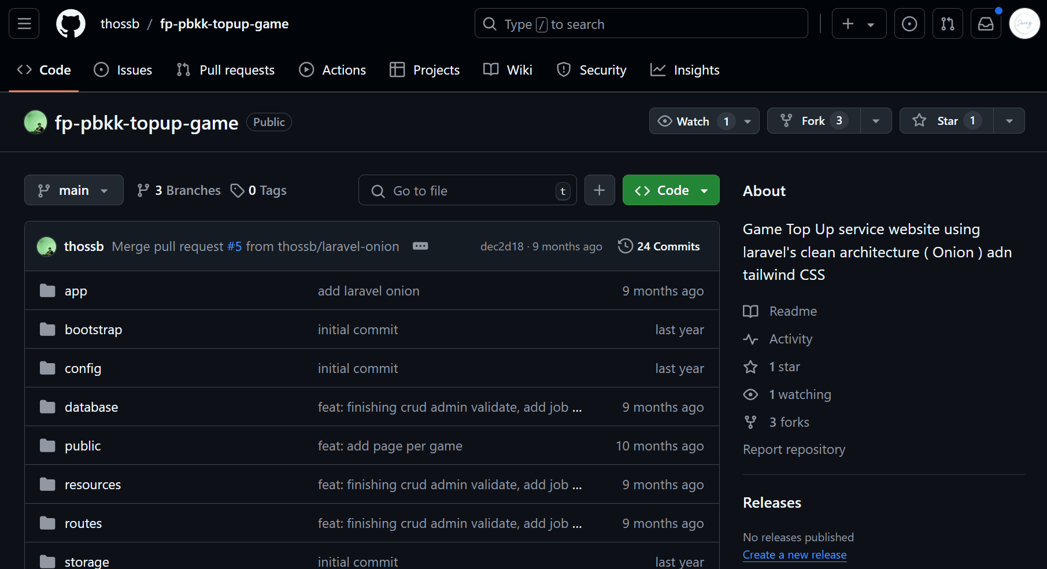1047x569 pixels.
Task: Switch to the Issues tab
Action: click(123, 70)
